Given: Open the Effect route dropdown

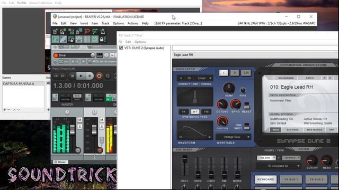Looking at the screenshot, I should point(291,158).
